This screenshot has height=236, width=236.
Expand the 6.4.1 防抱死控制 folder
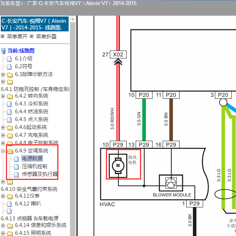click(3, 82)
